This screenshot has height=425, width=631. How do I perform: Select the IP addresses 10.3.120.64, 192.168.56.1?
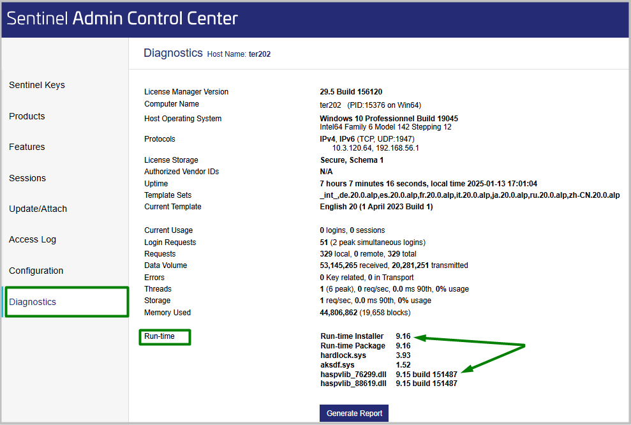pos(375,148)
